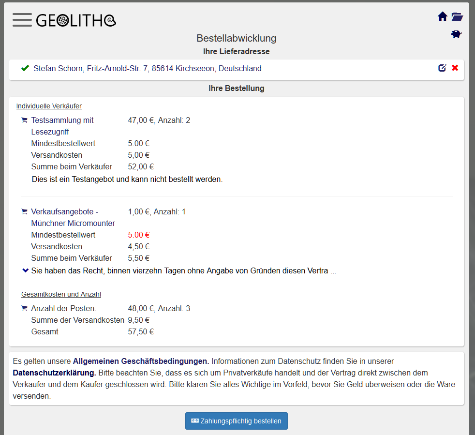This screenshot has width=475, height=435.
Task: Click the Geolitho logo
Action: (x=76, y=20)
